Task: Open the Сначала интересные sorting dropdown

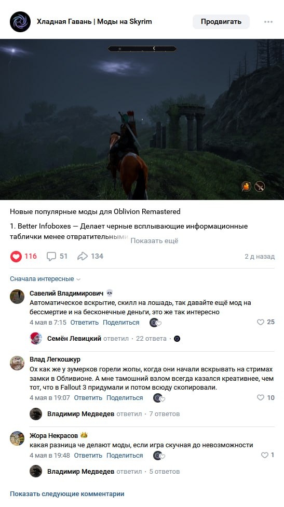Action: tap(45, 279)
